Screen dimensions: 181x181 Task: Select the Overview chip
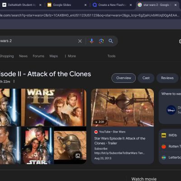point(124,78)
